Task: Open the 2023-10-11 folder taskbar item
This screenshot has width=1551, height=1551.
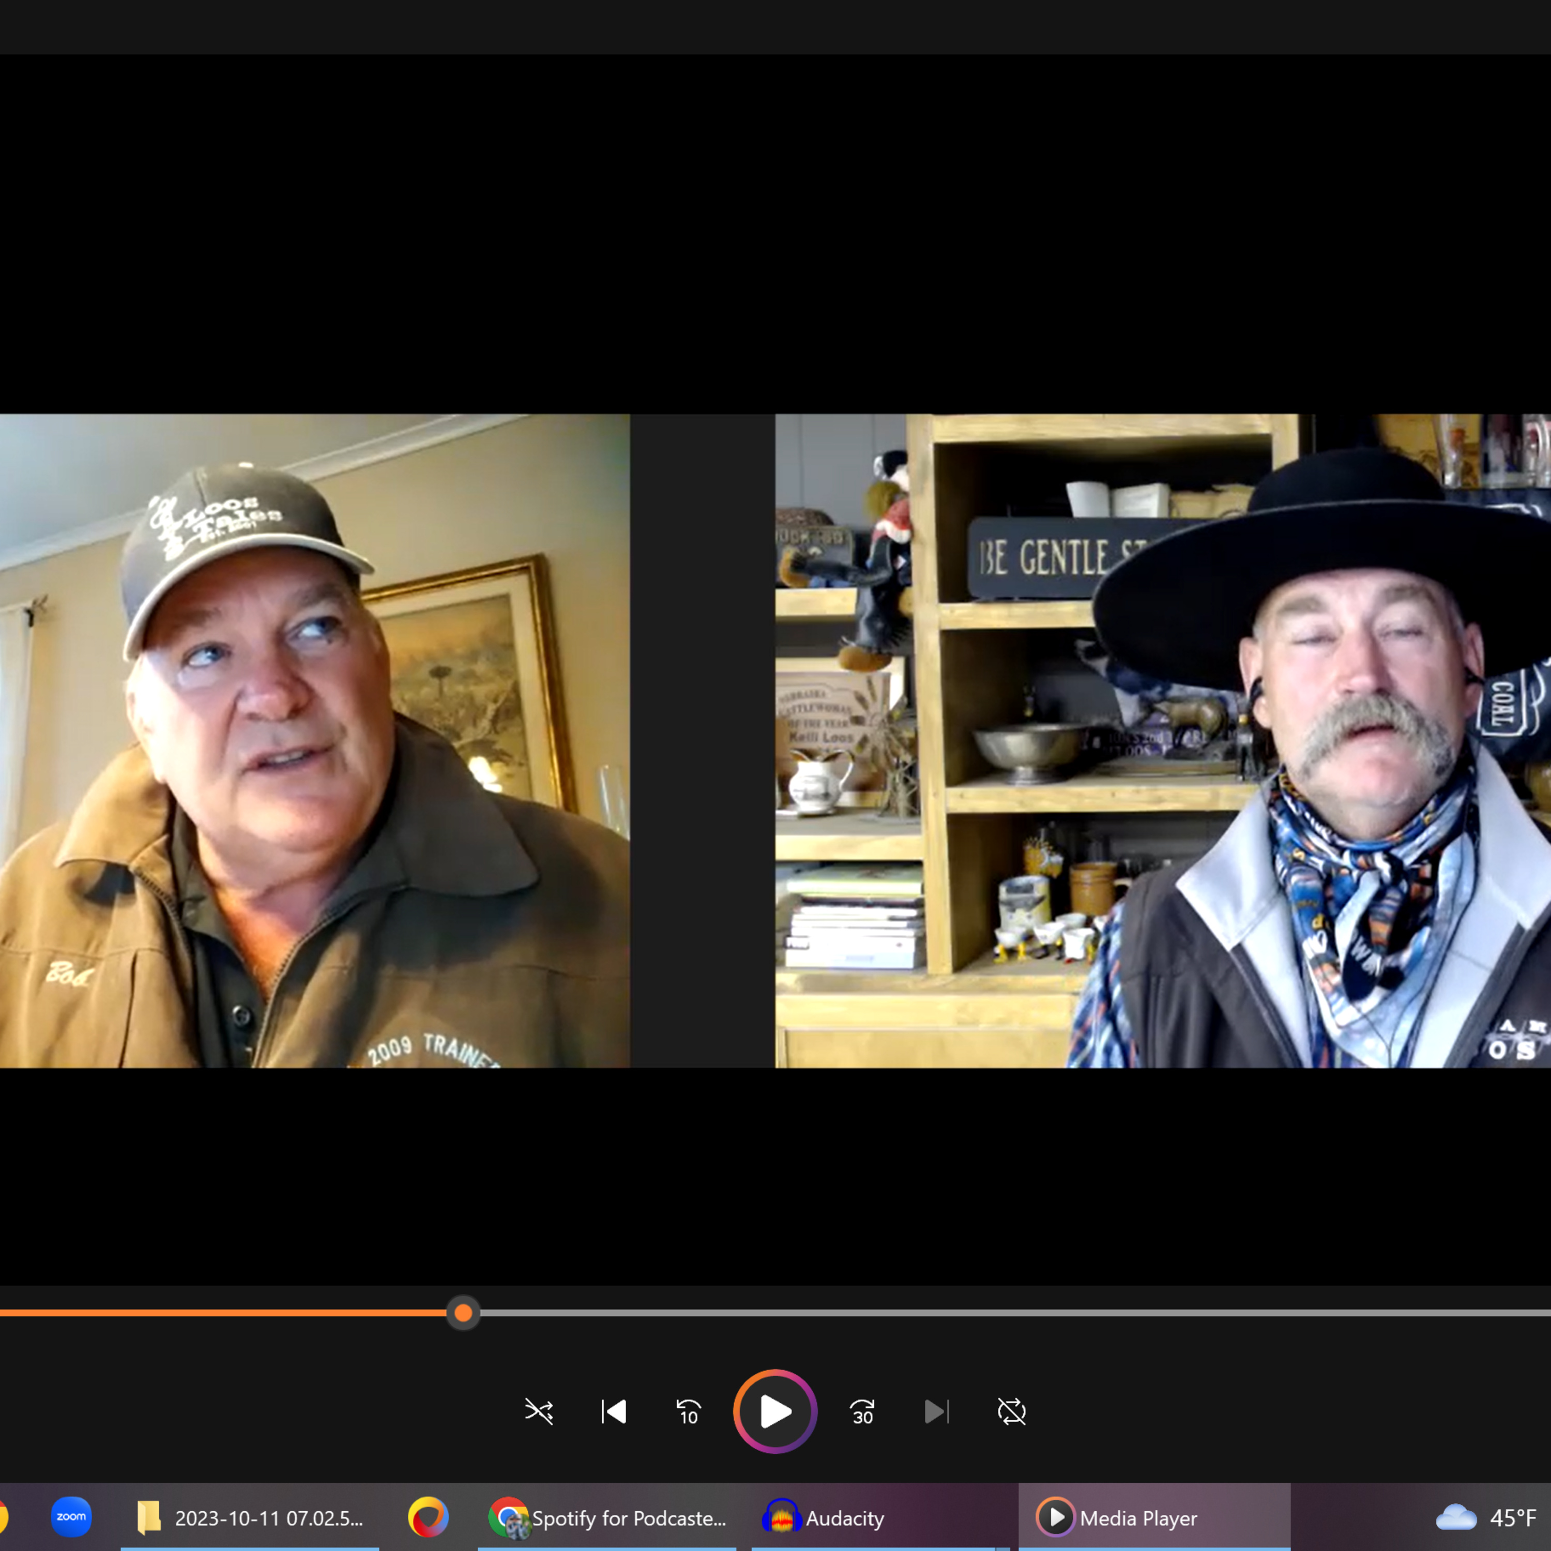Action: (250, 1518)
